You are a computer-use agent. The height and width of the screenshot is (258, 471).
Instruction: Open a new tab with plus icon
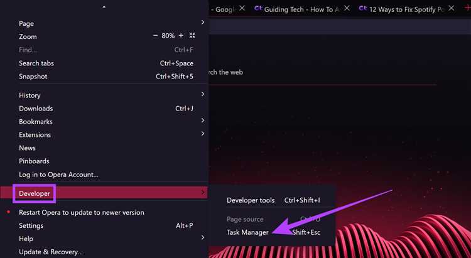(467, 9)
